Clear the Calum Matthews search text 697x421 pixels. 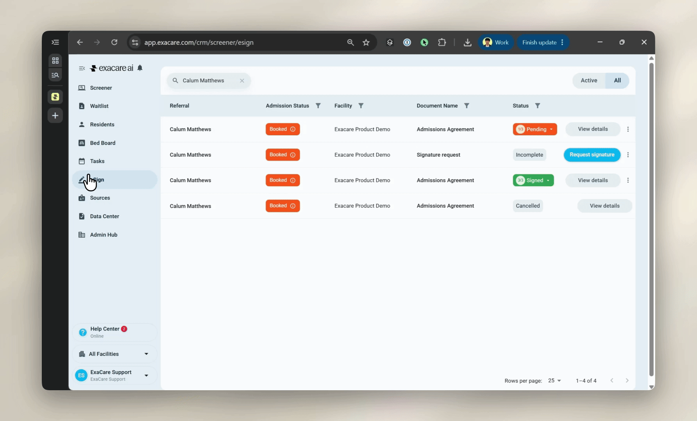(x=242, y=81)
